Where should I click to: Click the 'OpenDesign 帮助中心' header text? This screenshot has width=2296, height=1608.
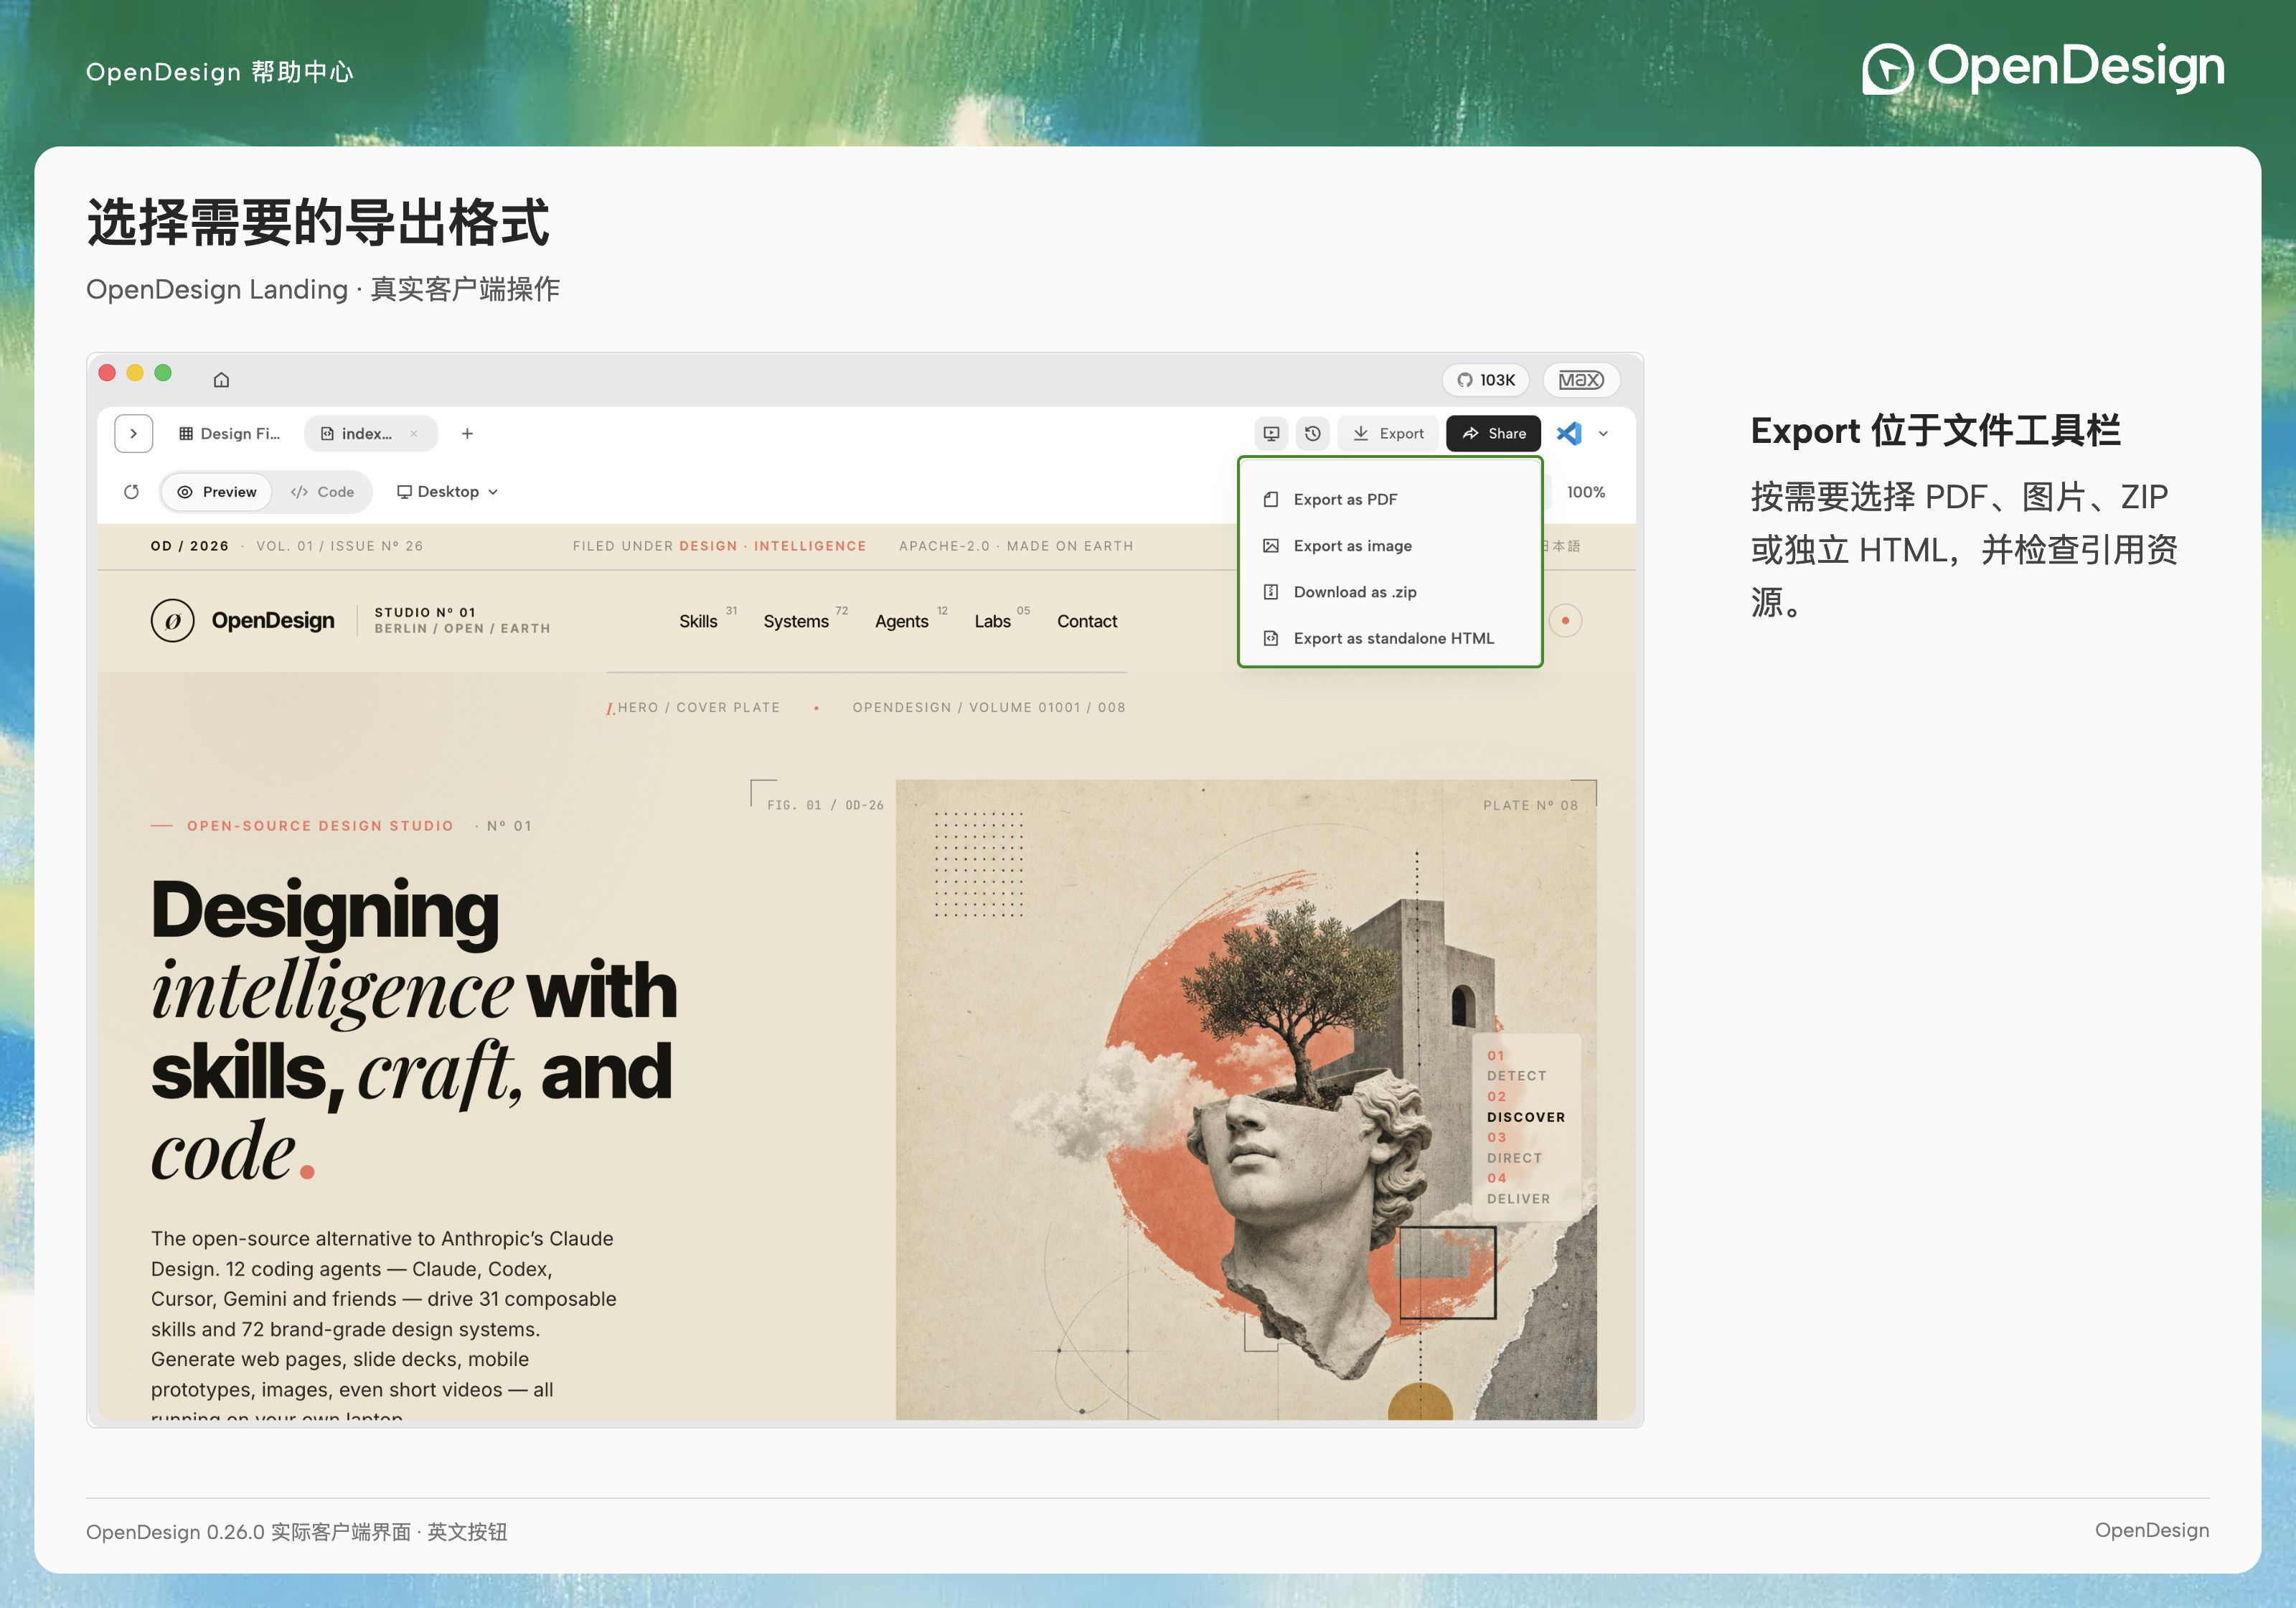[219, 72]
